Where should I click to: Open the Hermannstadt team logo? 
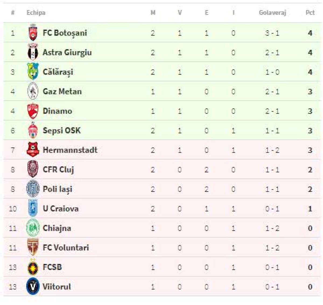(x=33, y=150)
